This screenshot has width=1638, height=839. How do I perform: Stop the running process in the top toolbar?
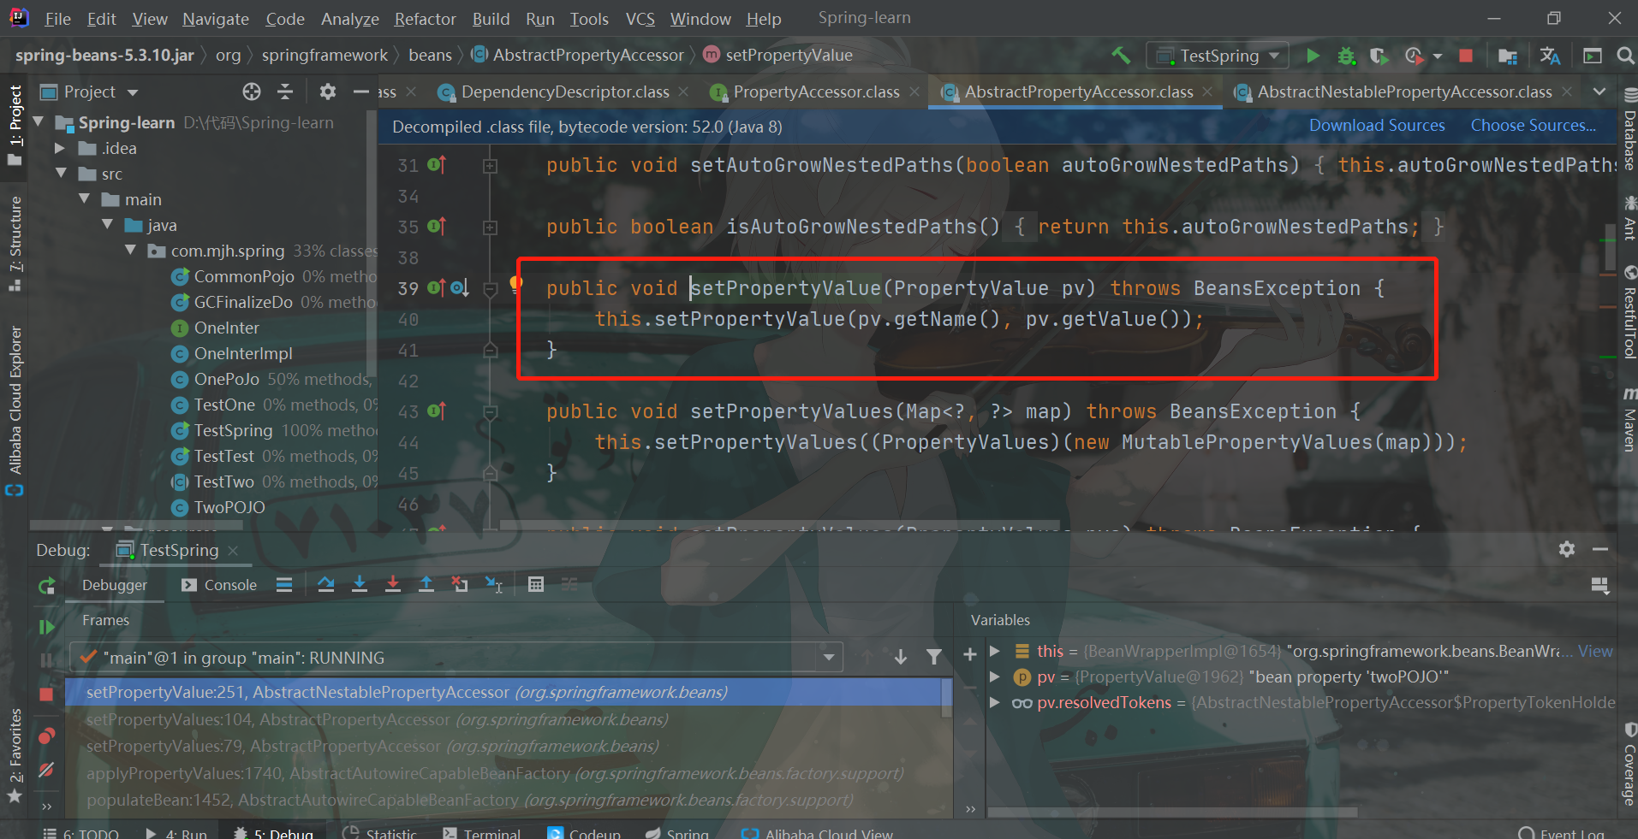pyautogui.click(x=1466, y=56)
